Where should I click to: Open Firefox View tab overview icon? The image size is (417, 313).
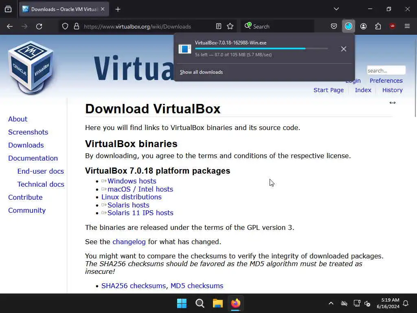[x=8, y=9]
